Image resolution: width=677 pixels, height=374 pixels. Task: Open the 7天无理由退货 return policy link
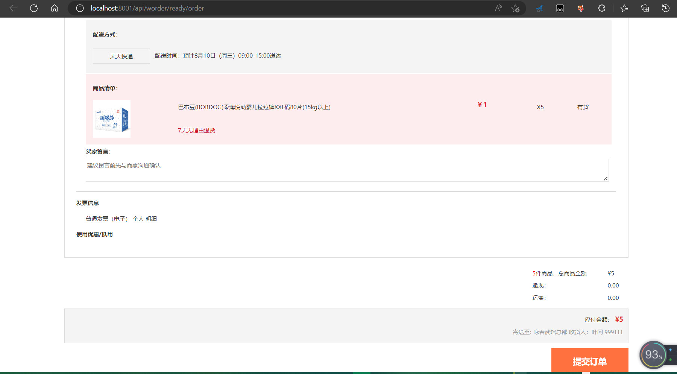[x=196, y=130]
